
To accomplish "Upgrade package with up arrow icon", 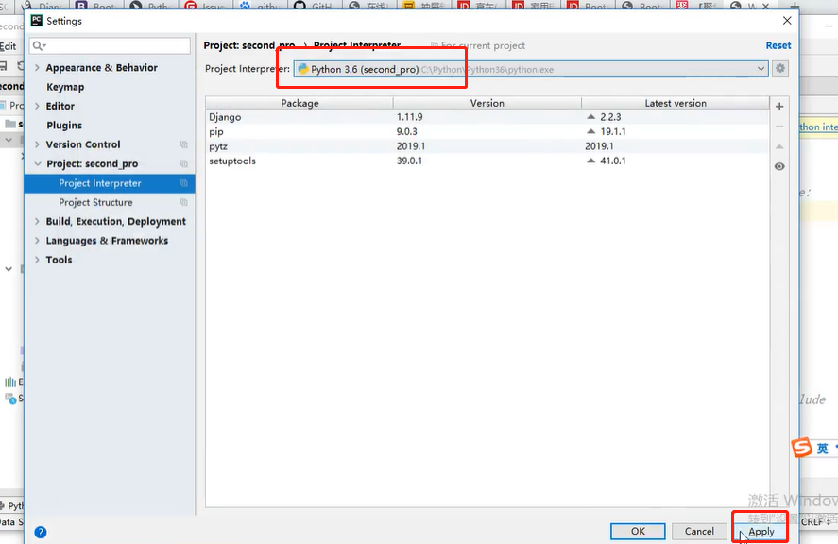I will (779, 146).
